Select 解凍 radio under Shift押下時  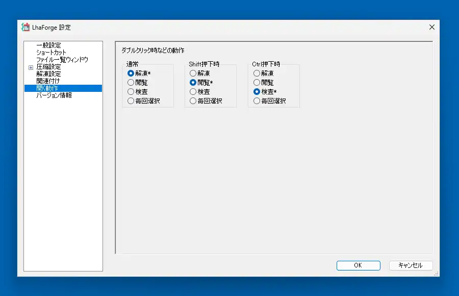coord(199,73)
